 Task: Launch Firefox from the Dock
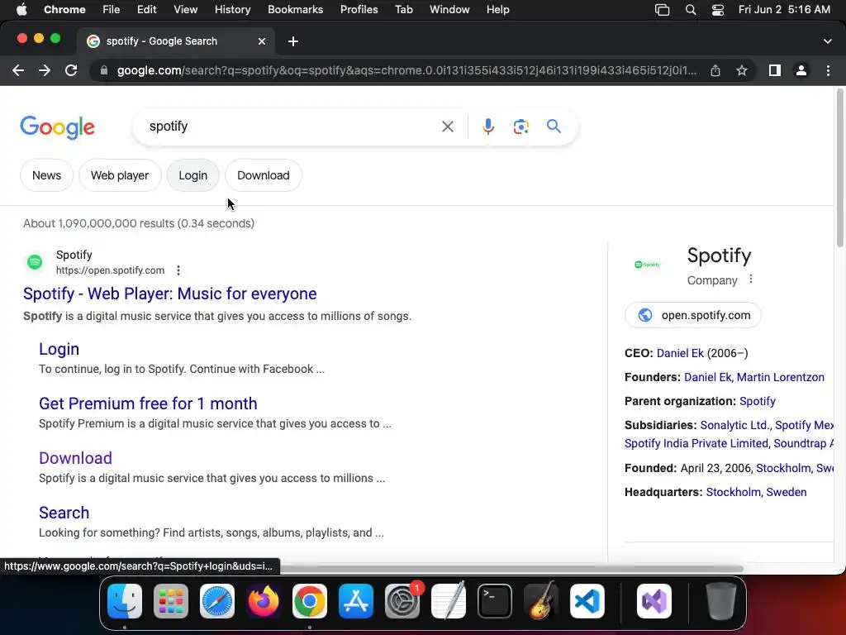pyautogui.click(x=264, y=601)
